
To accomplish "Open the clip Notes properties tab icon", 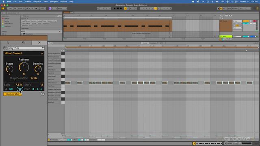I will [8, 43].
